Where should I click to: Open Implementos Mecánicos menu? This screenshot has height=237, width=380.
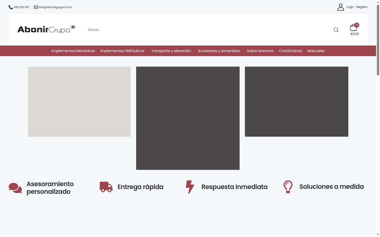coord(73,51)
